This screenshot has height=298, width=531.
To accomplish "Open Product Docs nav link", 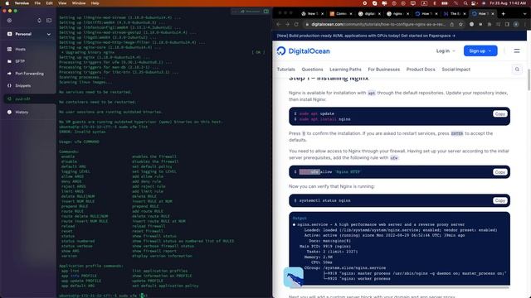I will [421, 70].
